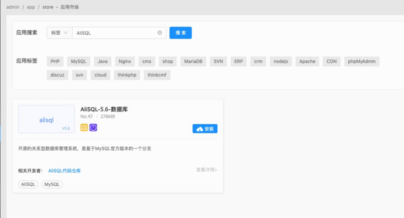Image resolution: width=404 pixels, height=218 pixels.
Task: Choose the MariaDB tag
Action: pyautogui.click(x=193, y=61)
